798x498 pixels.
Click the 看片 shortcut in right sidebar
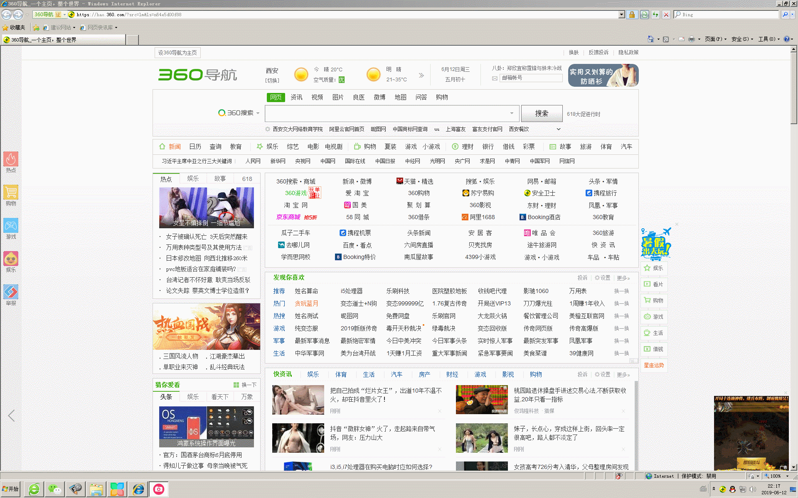[x=654, y=284]
